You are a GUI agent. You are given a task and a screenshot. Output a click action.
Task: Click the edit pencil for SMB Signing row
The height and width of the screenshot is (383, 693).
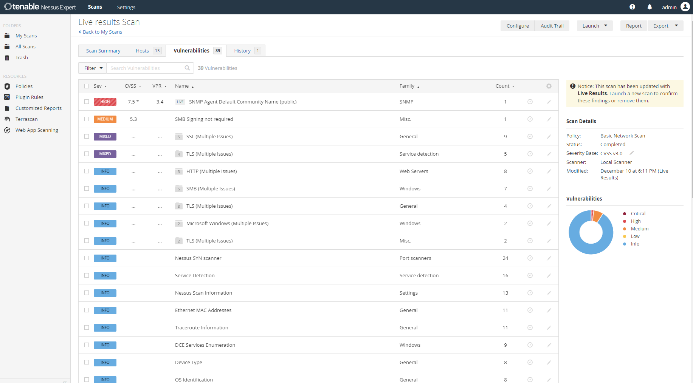point(549,119)
